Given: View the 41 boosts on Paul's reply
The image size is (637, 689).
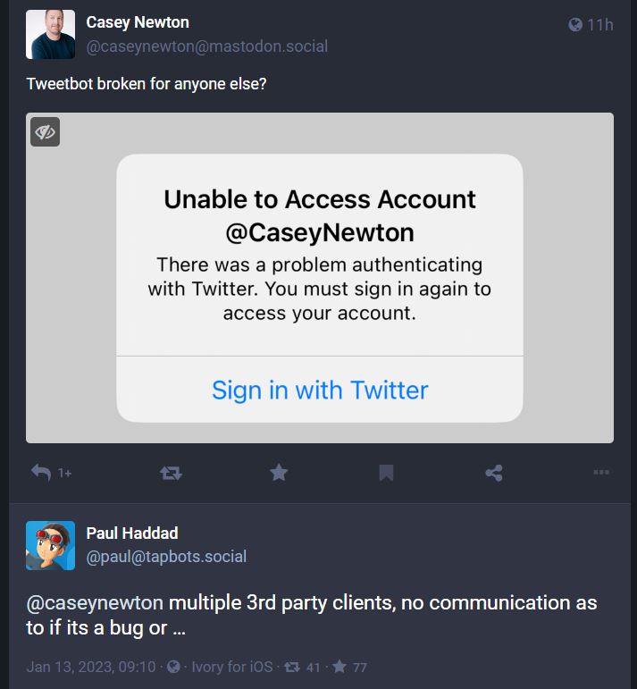Looking at the screenshot, I should [305, 667].
